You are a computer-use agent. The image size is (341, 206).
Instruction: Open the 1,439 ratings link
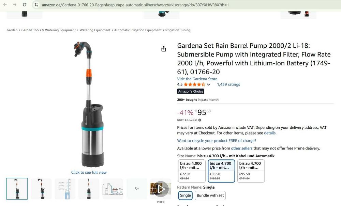click(x=228, y=84)
